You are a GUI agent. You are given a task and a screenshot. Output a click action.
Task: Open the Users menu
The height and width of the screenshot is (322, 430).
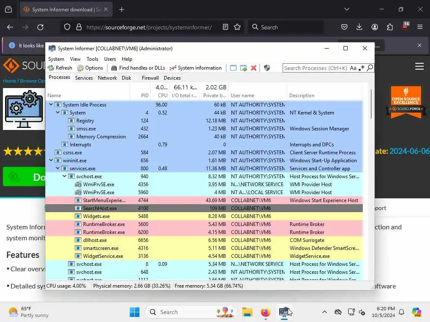pos(110,59)
